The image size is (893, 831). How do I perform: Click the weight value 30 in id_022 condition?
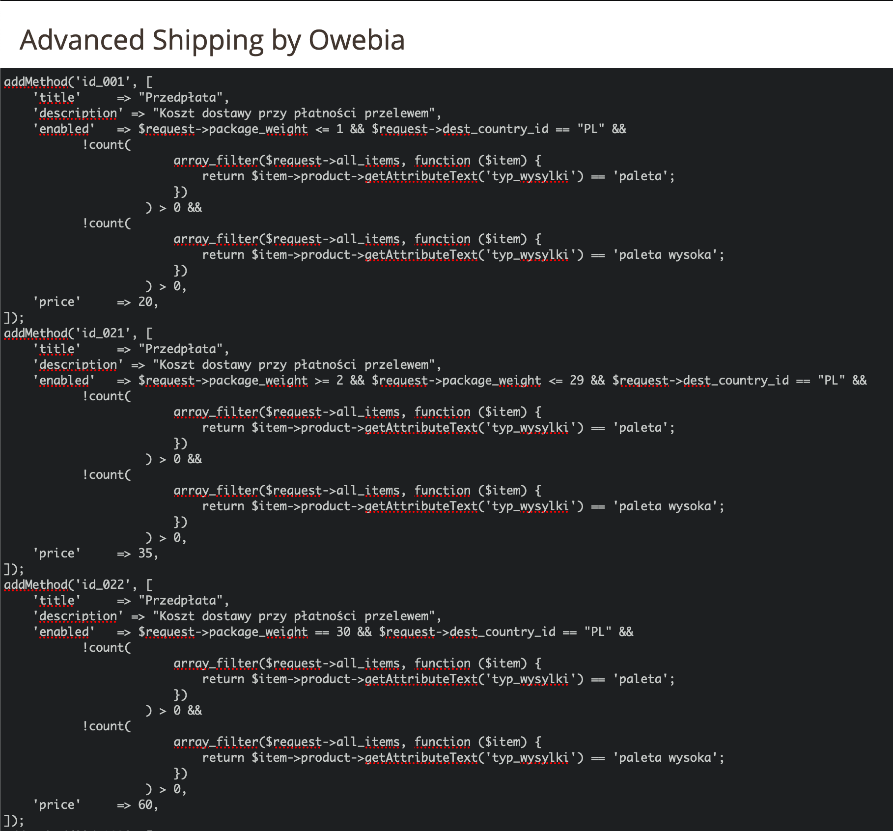coord(343,632)
